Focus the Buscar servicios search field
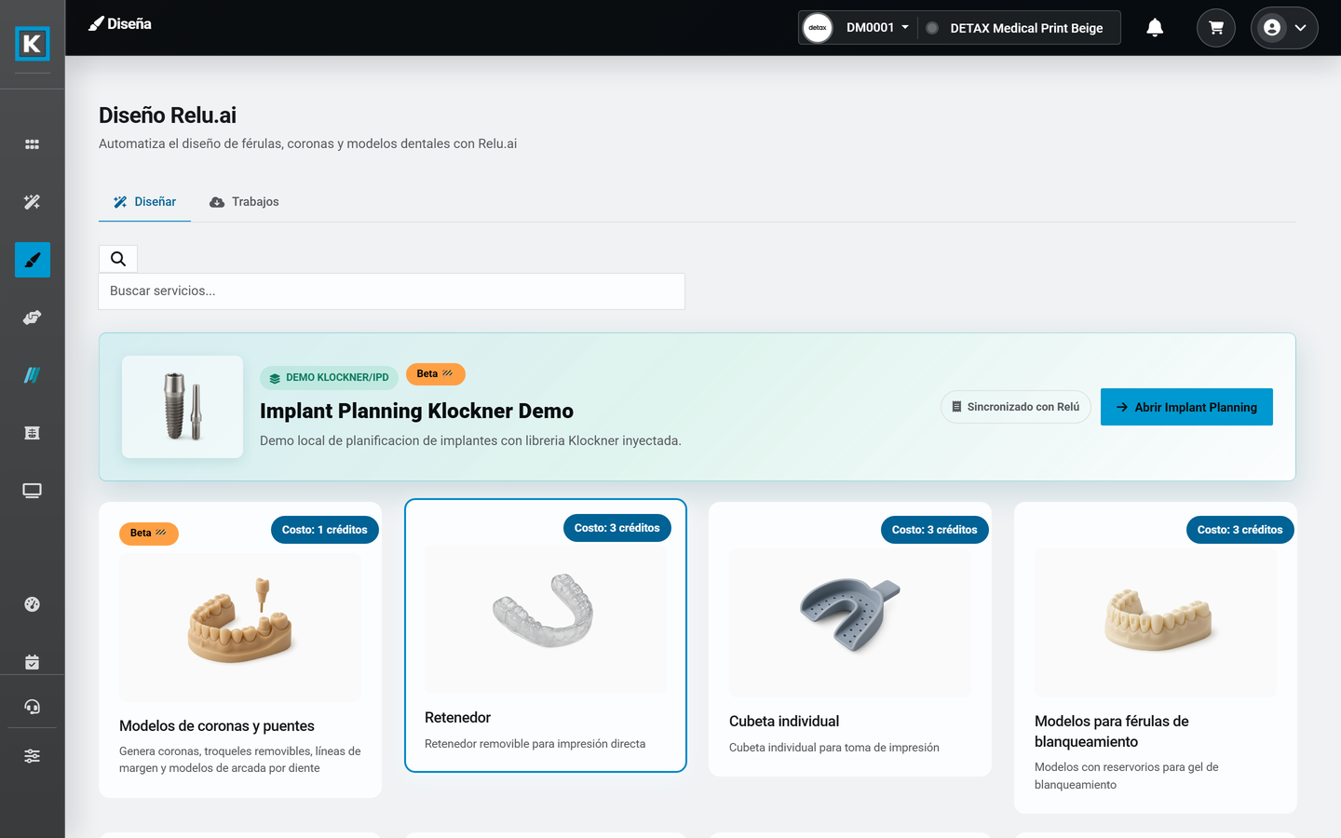This screenshot has width=1341, height=838. click(392, 291)
